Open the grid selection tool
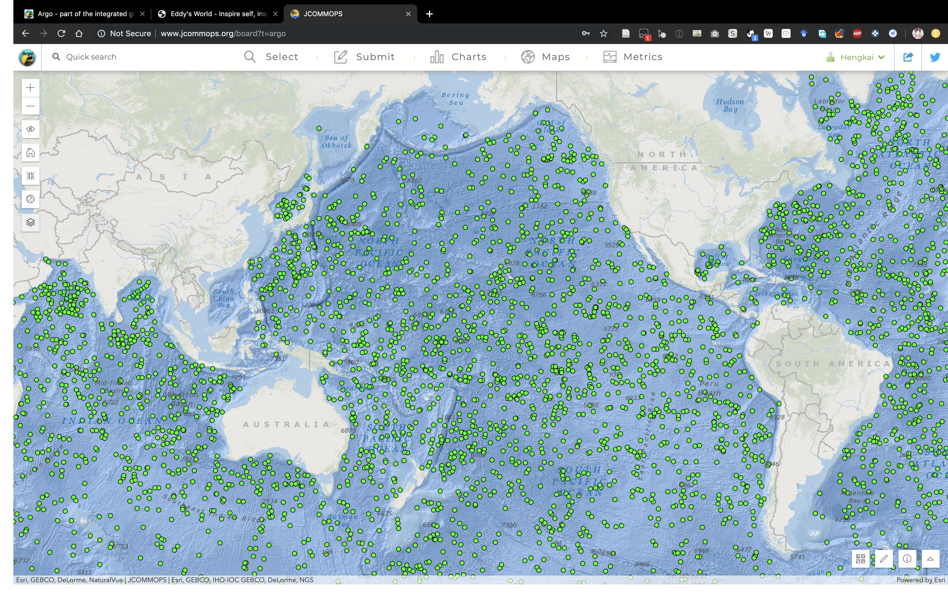Image resolution: width=948 pixels, height=600 pixels. (x=860, y=559)
